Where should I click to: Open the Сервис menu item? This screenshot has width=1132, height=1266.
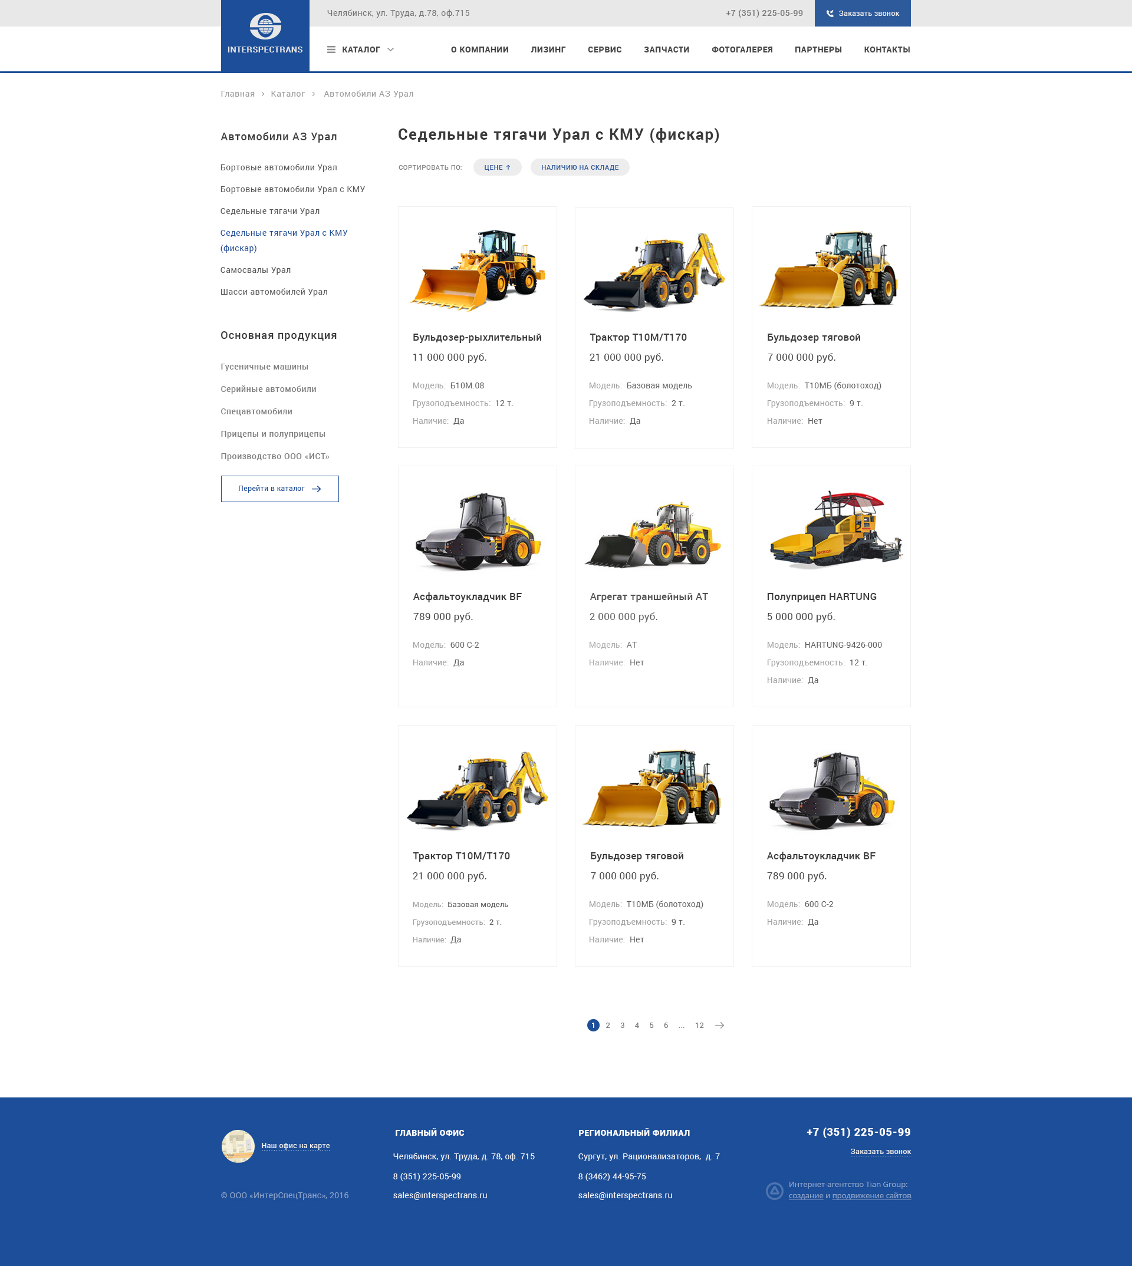click(604, 50)
